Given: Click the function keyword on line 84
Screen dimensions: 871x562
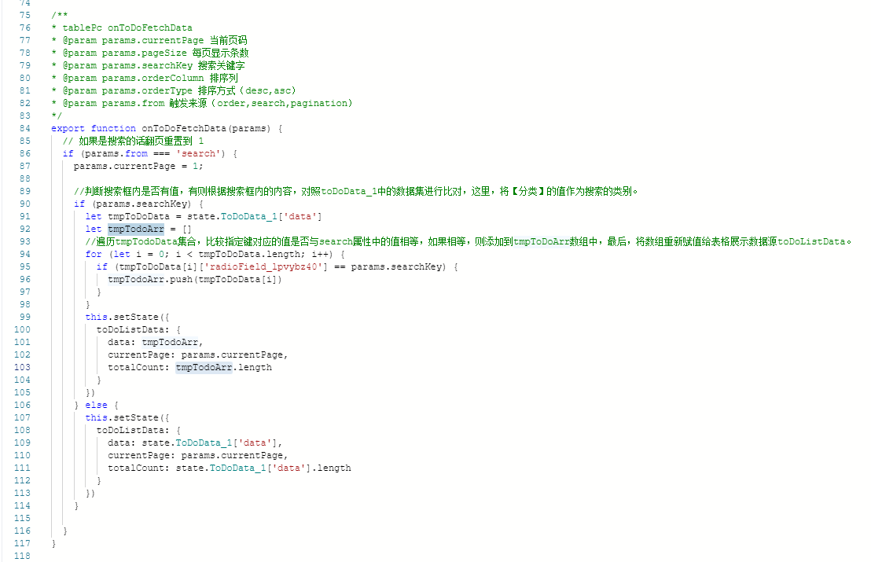Looking at the screenshot, I should coord(113,128).
